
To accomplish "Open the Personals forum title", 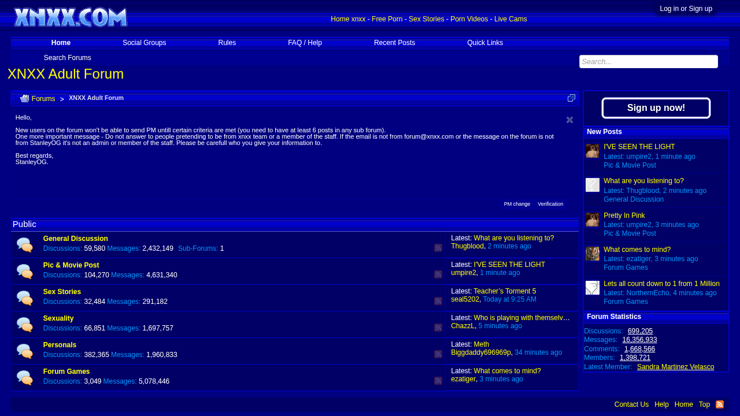I will pos(60,345).
